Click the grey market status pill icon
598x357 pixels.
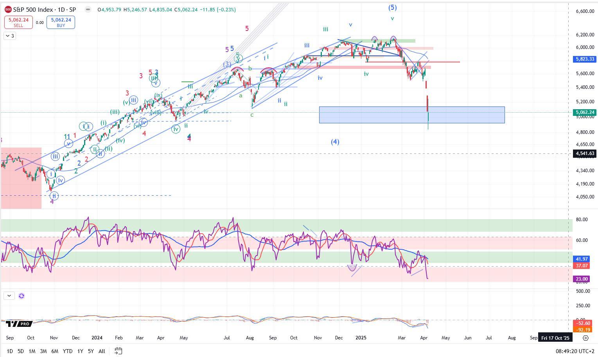(88, 9)
